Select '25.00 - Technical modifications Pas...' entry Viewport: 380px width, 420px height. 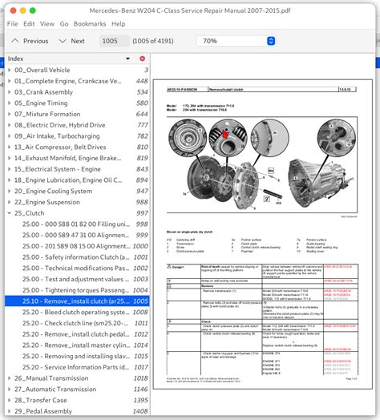(x=77, y=269)
